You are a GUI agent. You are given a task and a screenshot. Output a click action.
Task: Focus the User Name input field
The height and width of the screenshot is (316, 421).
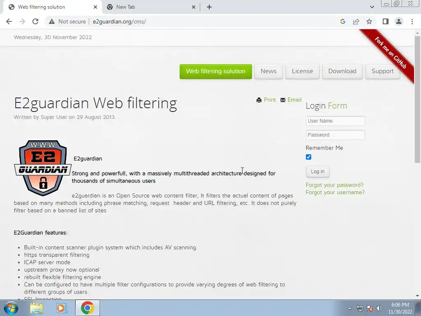[x=335, y=121]
